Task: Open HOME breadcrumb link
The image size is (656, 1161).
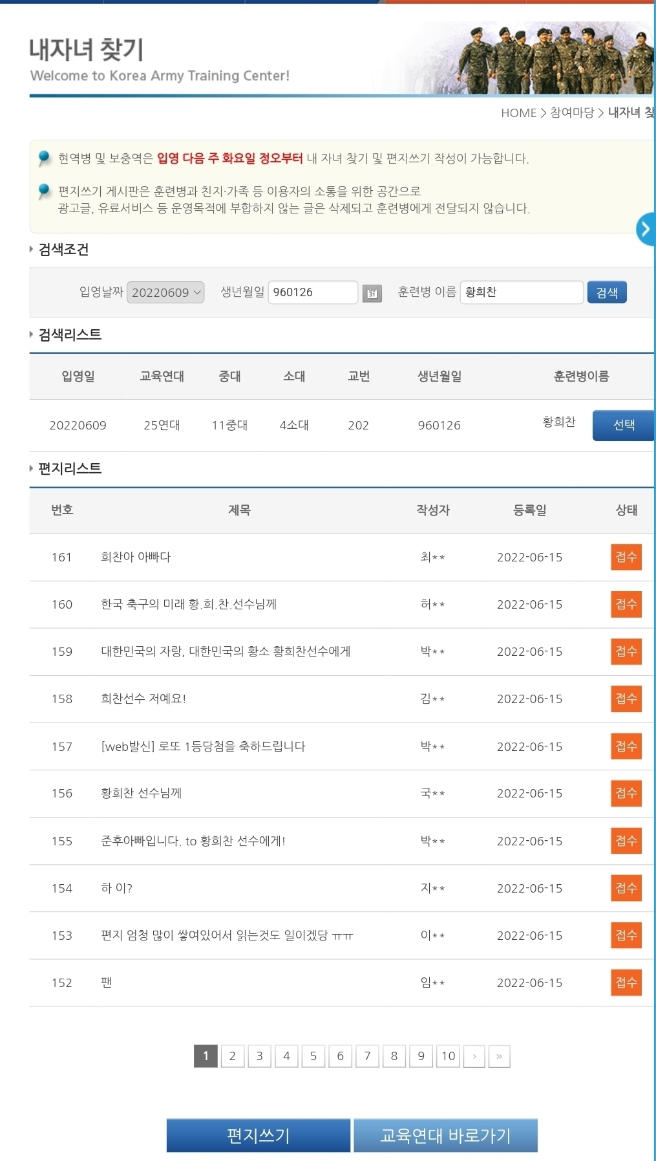Action: click(518, 113)
